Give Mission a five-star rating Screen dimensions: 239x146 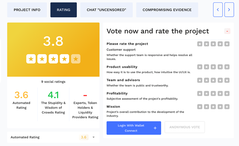(227, 107)
